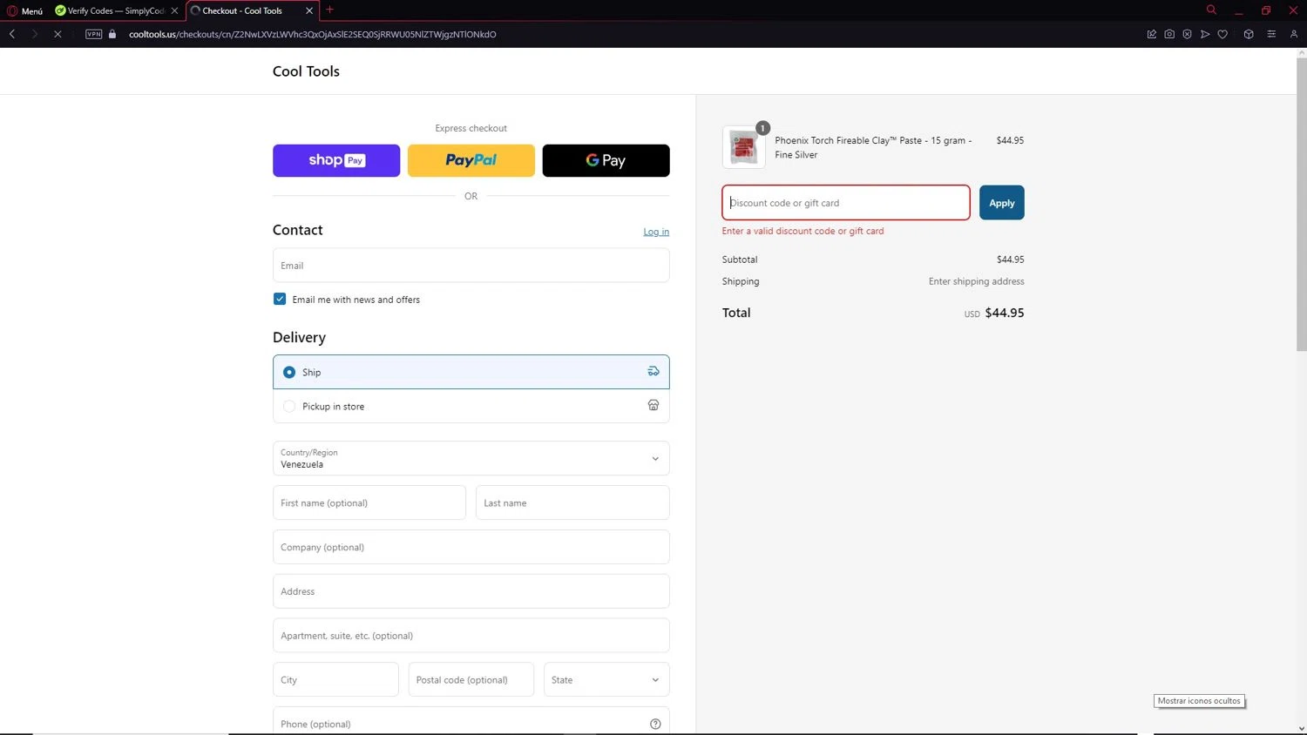The height and width of the screenshot is (735, 1307).
Task: Open the My Flow send icon
Action: click(1205, 34)
